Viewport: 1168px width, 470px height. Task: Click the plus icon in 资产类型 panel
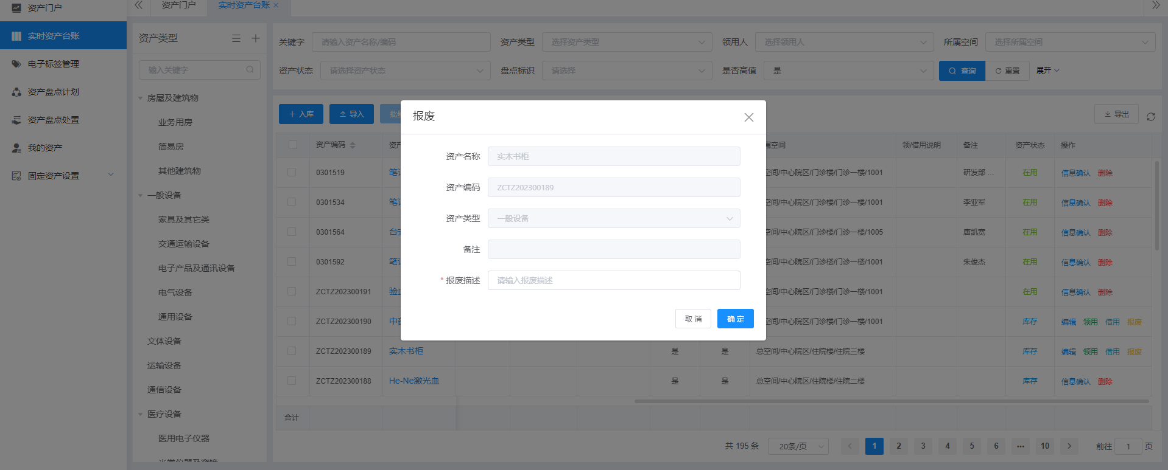(256, 38)
